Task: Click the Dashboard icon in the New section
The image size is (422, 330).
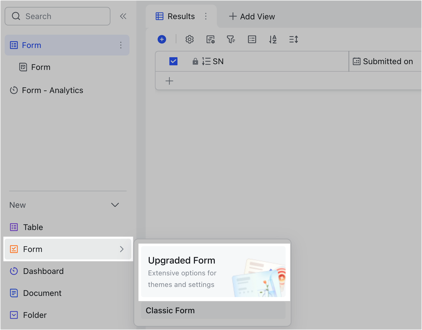Action: pos(14,271)
